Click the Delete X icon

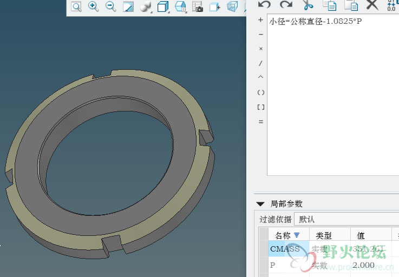point(372,5)
